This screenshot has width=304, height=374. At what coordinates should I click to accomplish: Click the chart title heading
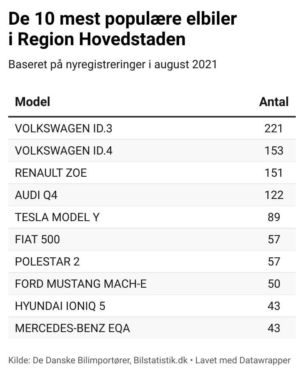pyautogui.click(x=122, y=29)
